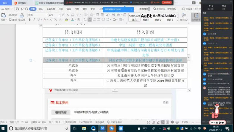Screen dimensions: 234x132
Task: Click the Windows taskbar search box
Action: coord(38,128)
